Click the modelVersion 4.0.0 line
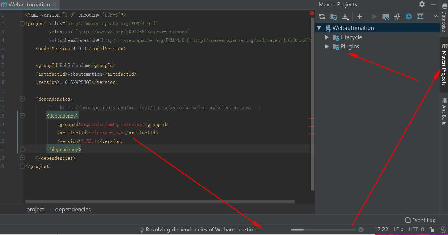The width and height of the screenshot is (448, 235). [81, 48]
